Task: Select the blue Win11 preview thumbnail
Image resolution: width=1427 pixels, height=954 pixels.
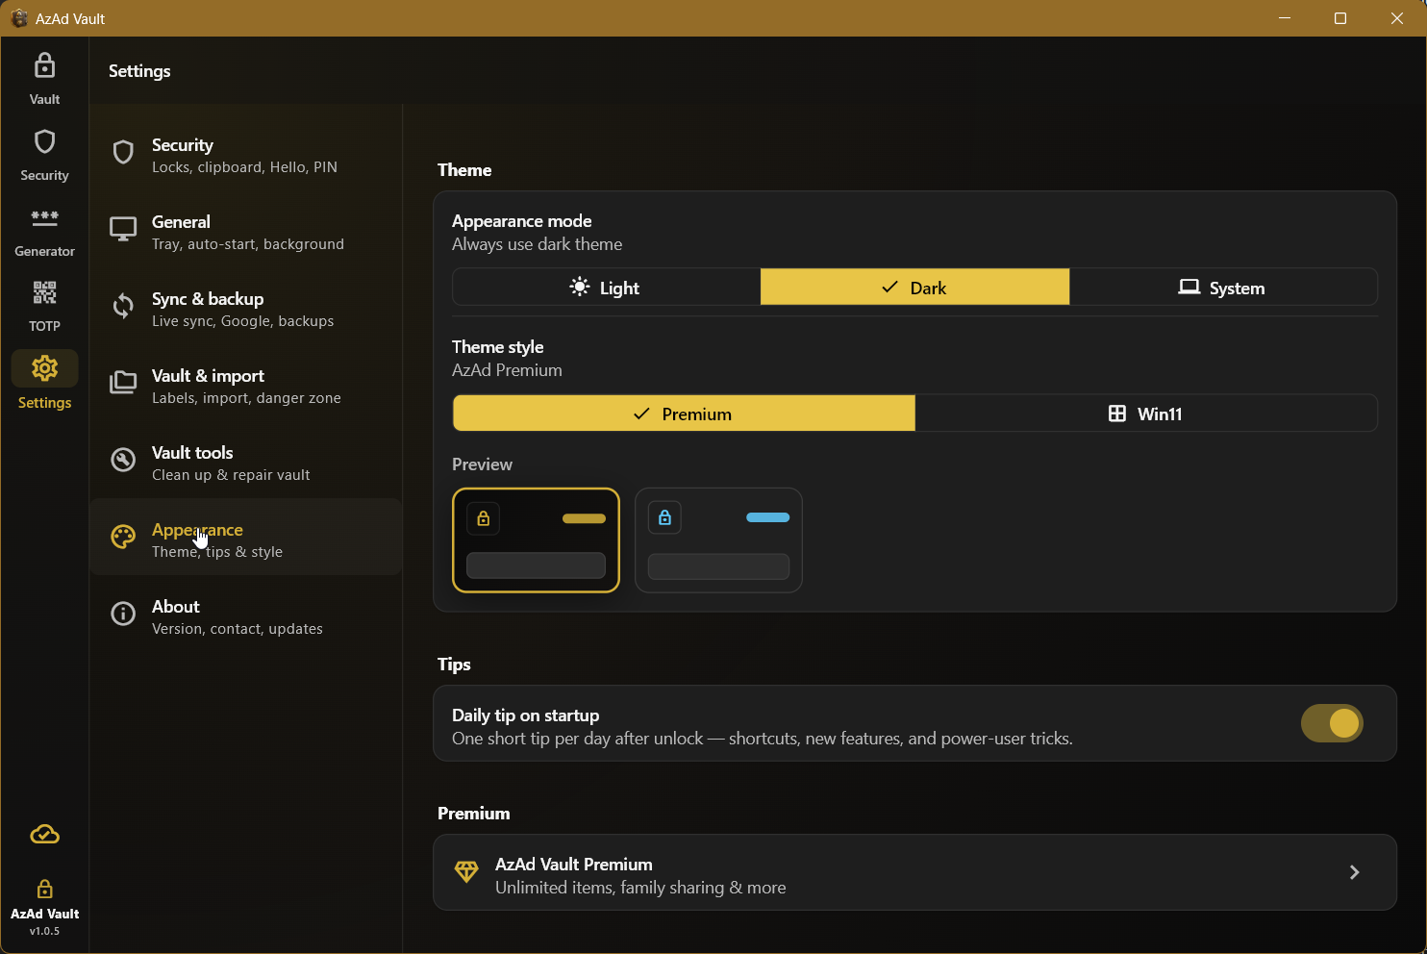Action: pyautogui.click(x=718, y=540)
